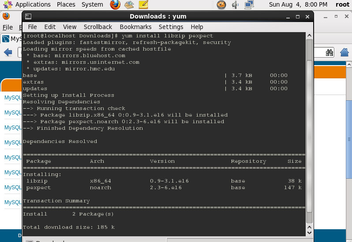Click 'base: mirrors.bluehost.com' line

click(76, 55)
